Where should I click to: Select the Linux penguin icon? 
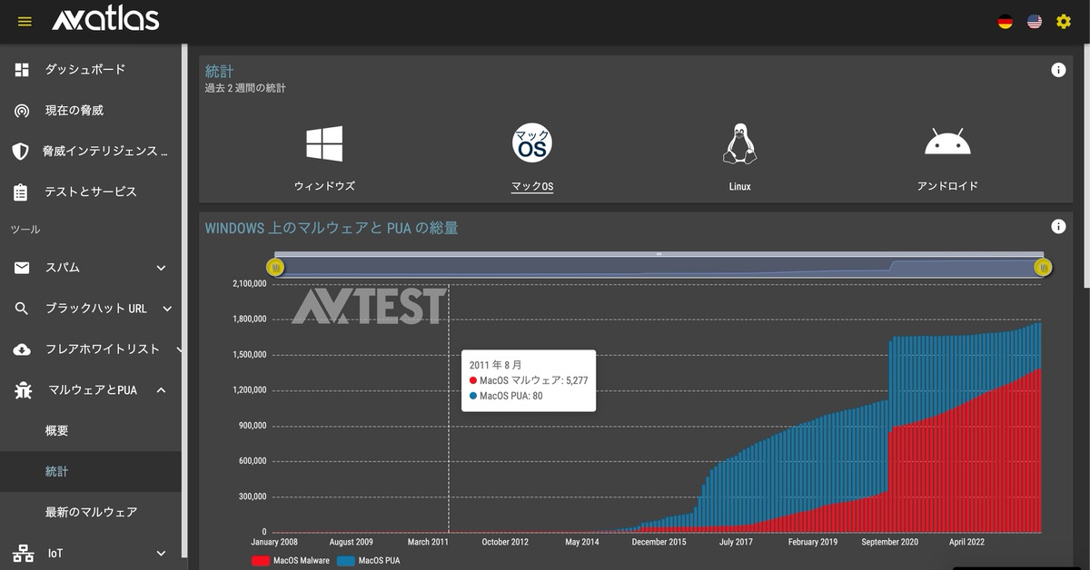pos(739,143)
